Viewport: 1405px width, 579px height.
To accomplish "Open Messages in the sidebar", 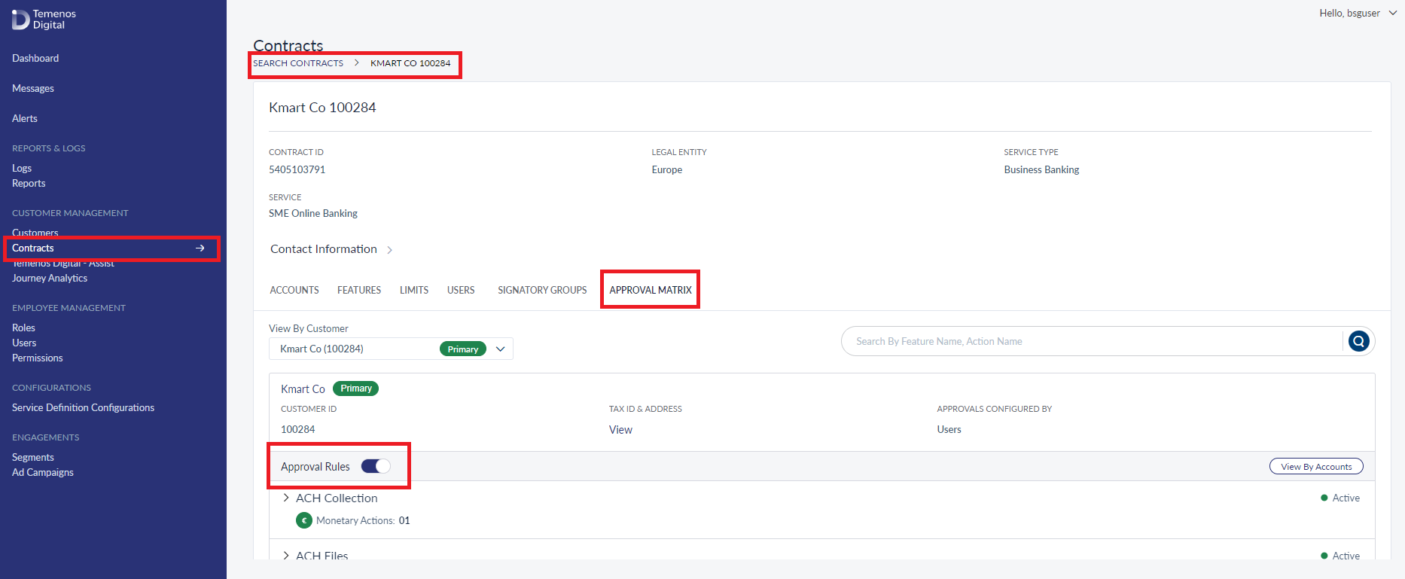I will pos(33,88).
